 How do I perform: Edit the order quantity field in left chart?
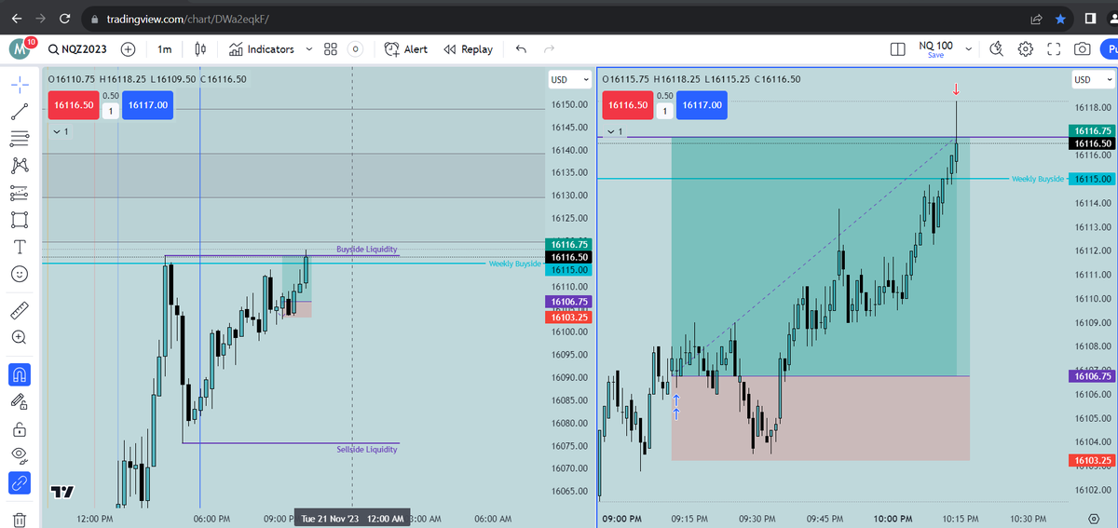(109, 112)
